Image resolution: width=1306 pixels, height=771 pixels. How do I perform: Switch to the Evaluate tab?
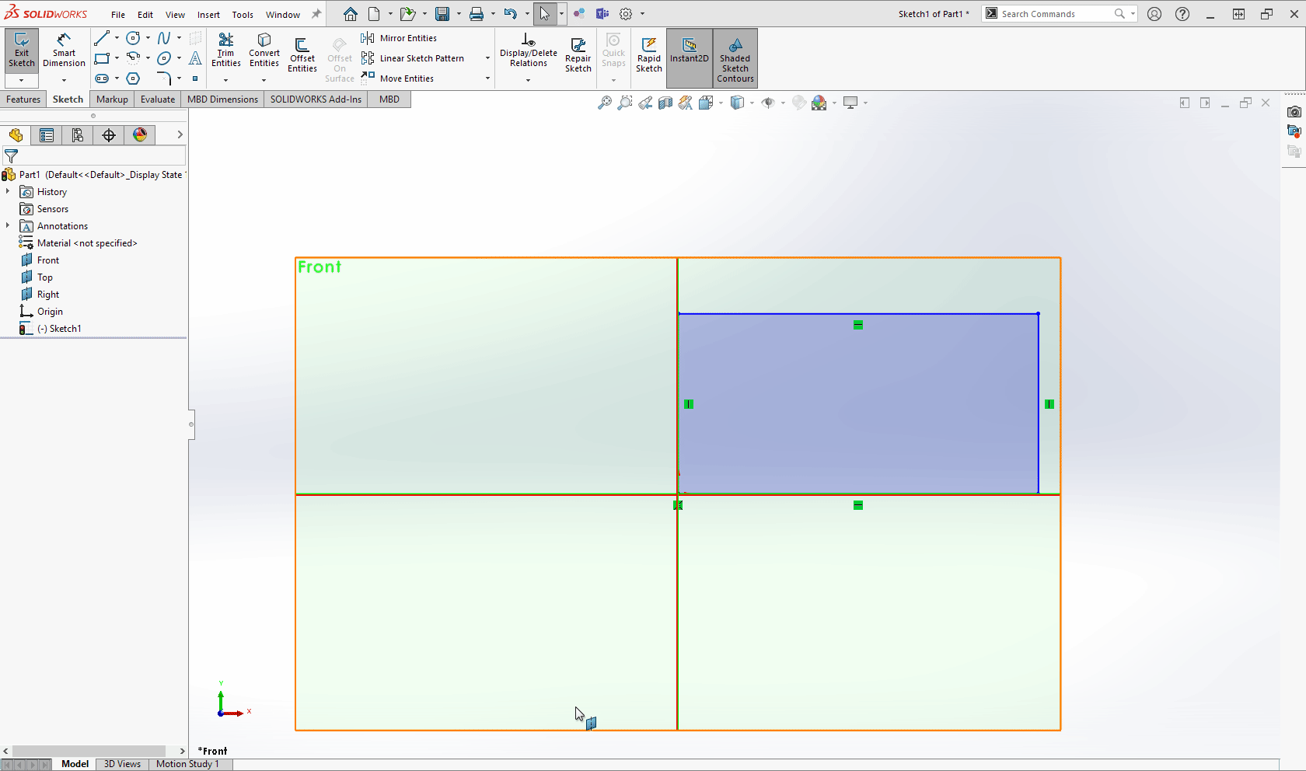[x=157, y=99]
